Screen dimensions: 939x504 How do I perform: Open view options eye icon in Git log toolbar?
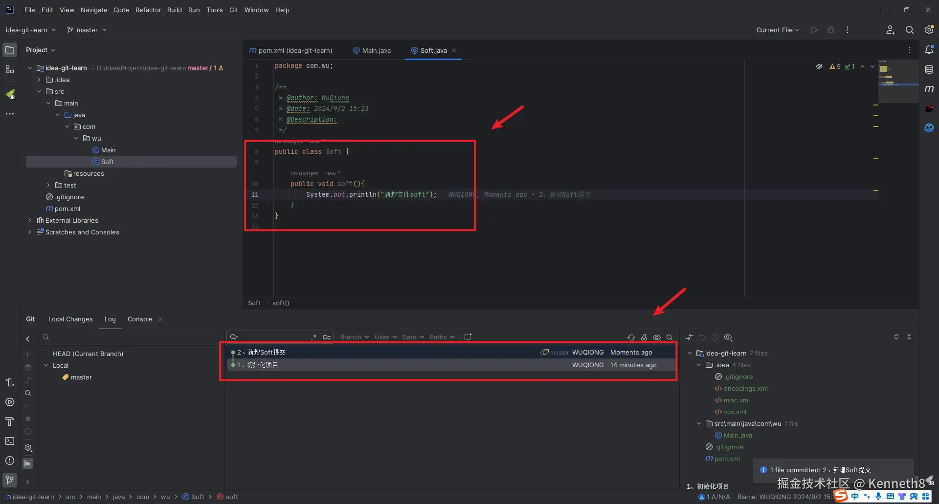(657, 337)
